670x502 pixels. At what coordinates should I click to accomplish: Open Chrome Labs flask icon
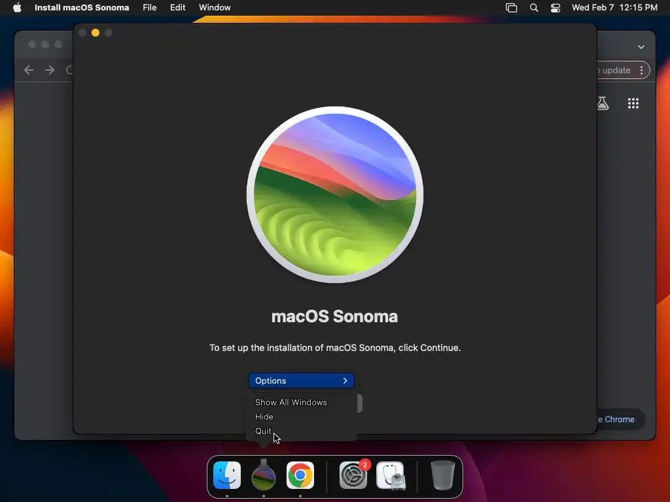[603, 103]
